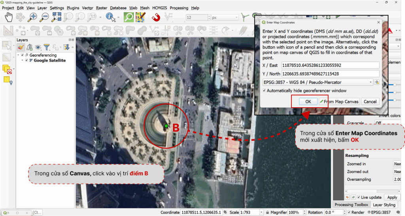Uncheck the Google Satellite layer checkbox
The width and height of the screenshot is (405, 216).
[x=26, y=60]
